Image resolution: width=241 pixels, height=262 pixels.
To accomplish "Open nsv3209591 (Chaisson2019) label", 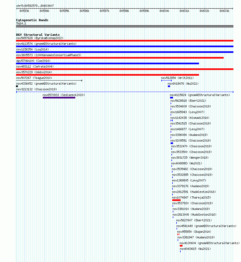I will 191,140.
